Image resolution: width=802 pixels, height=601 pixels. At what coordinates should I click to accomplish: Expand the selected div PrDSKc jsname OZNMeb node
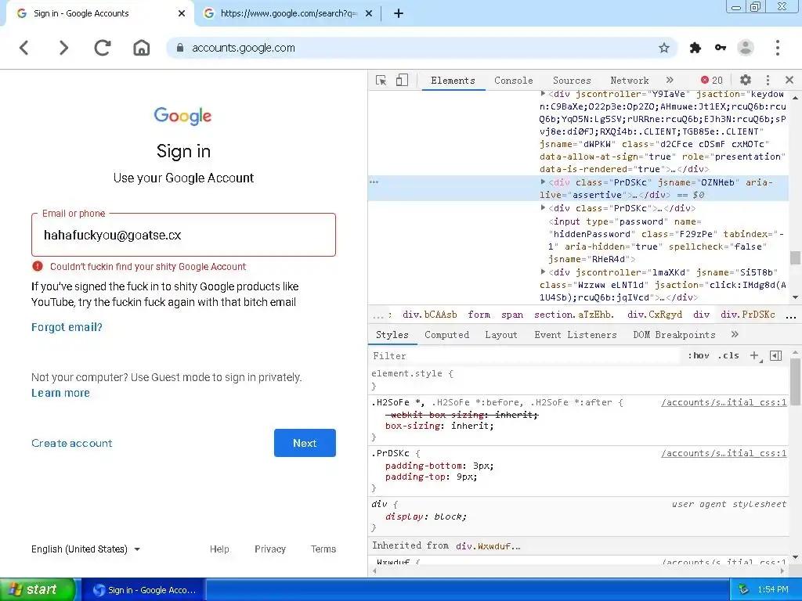[543, 182]
